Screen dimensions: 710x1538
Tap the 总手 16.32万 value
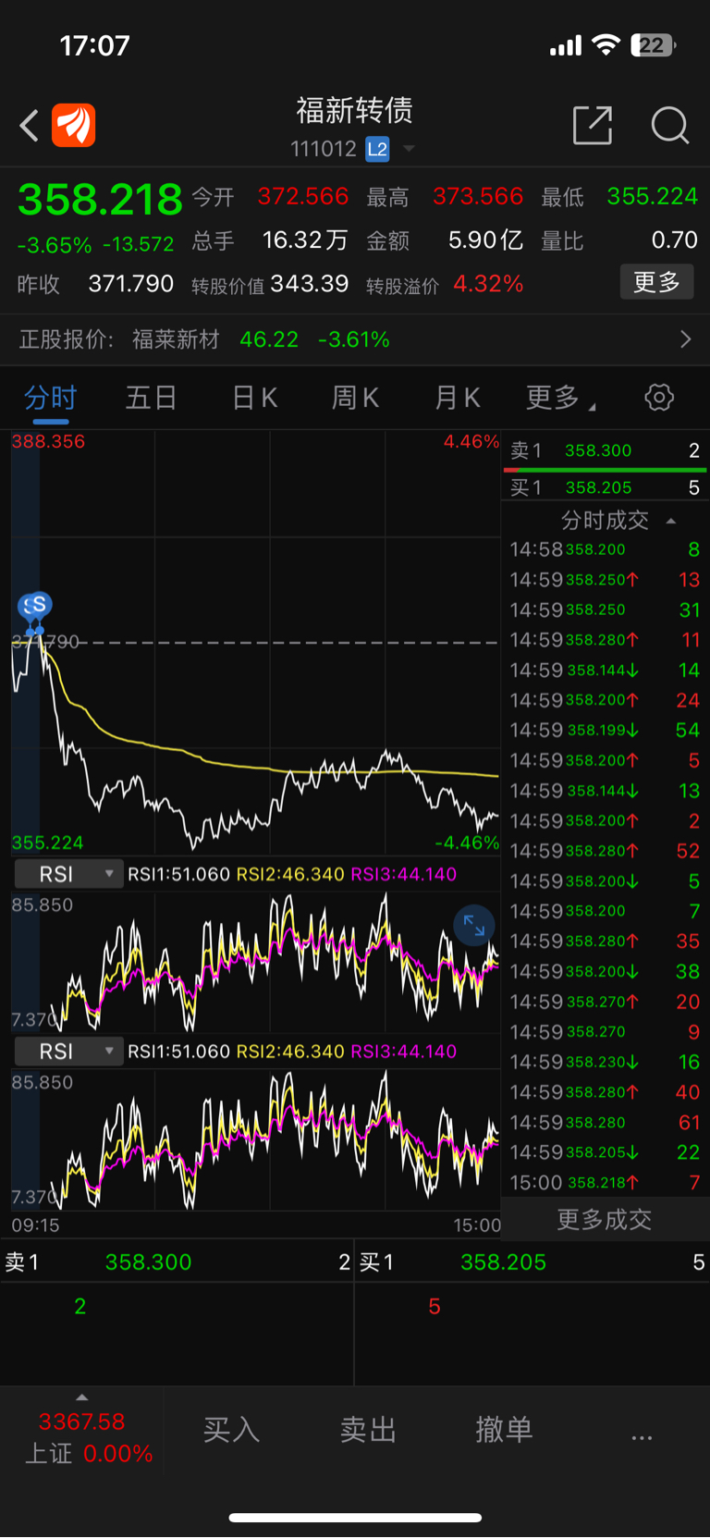click(x=305, y=240)
